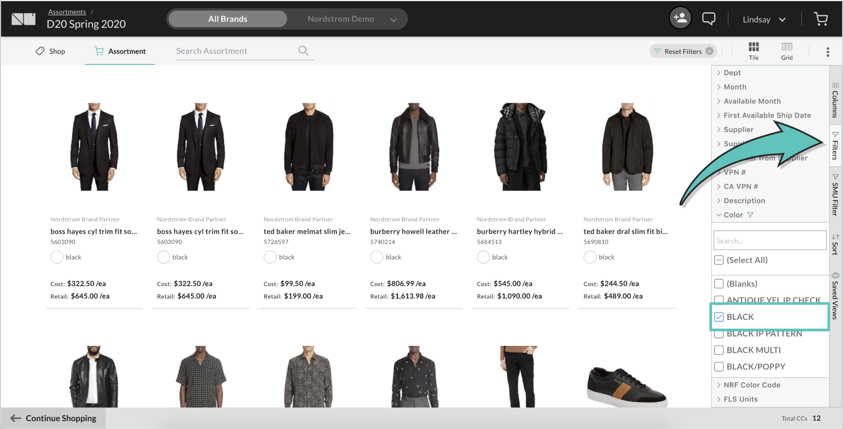Open the three-dot more options menu

[x=828, y=52]
